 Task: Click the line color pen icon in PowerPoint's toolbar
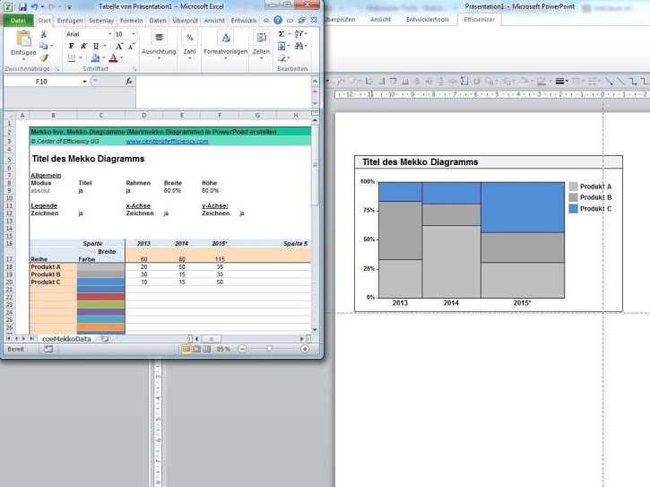click(x=542, y=82)
